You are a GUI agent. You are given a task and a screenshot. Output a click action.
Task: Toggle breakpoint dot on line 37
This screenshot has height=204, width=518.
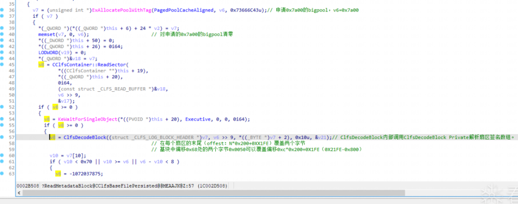coord(3,16)
